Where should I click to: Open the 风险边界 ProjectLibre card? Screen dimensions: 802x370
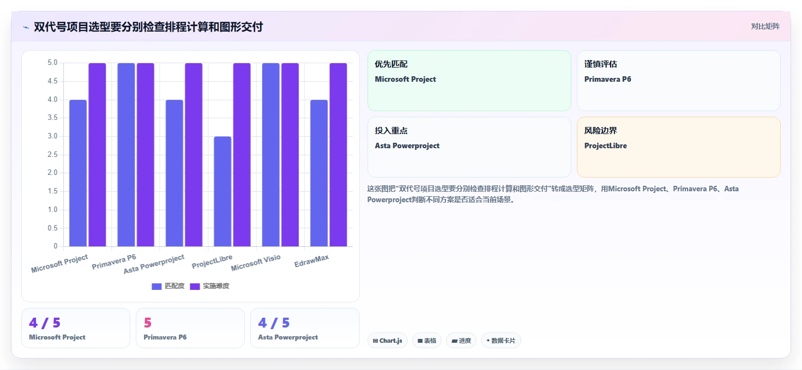point(679,147)
